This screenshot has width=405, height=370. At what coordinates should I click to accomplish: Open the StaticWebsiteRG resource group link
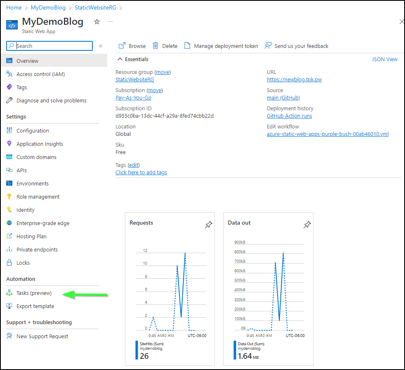click(134, 80)
